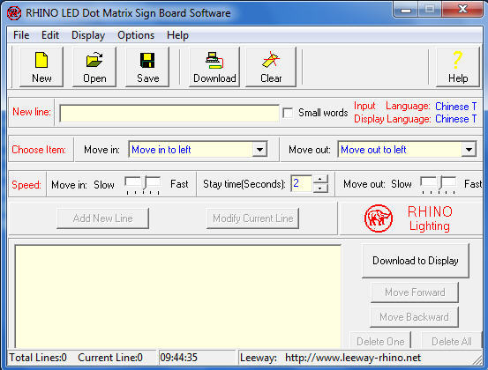
Task: Decrease Stay time with the down arrow
Action: pyautogui.click(x=320, y=188)
